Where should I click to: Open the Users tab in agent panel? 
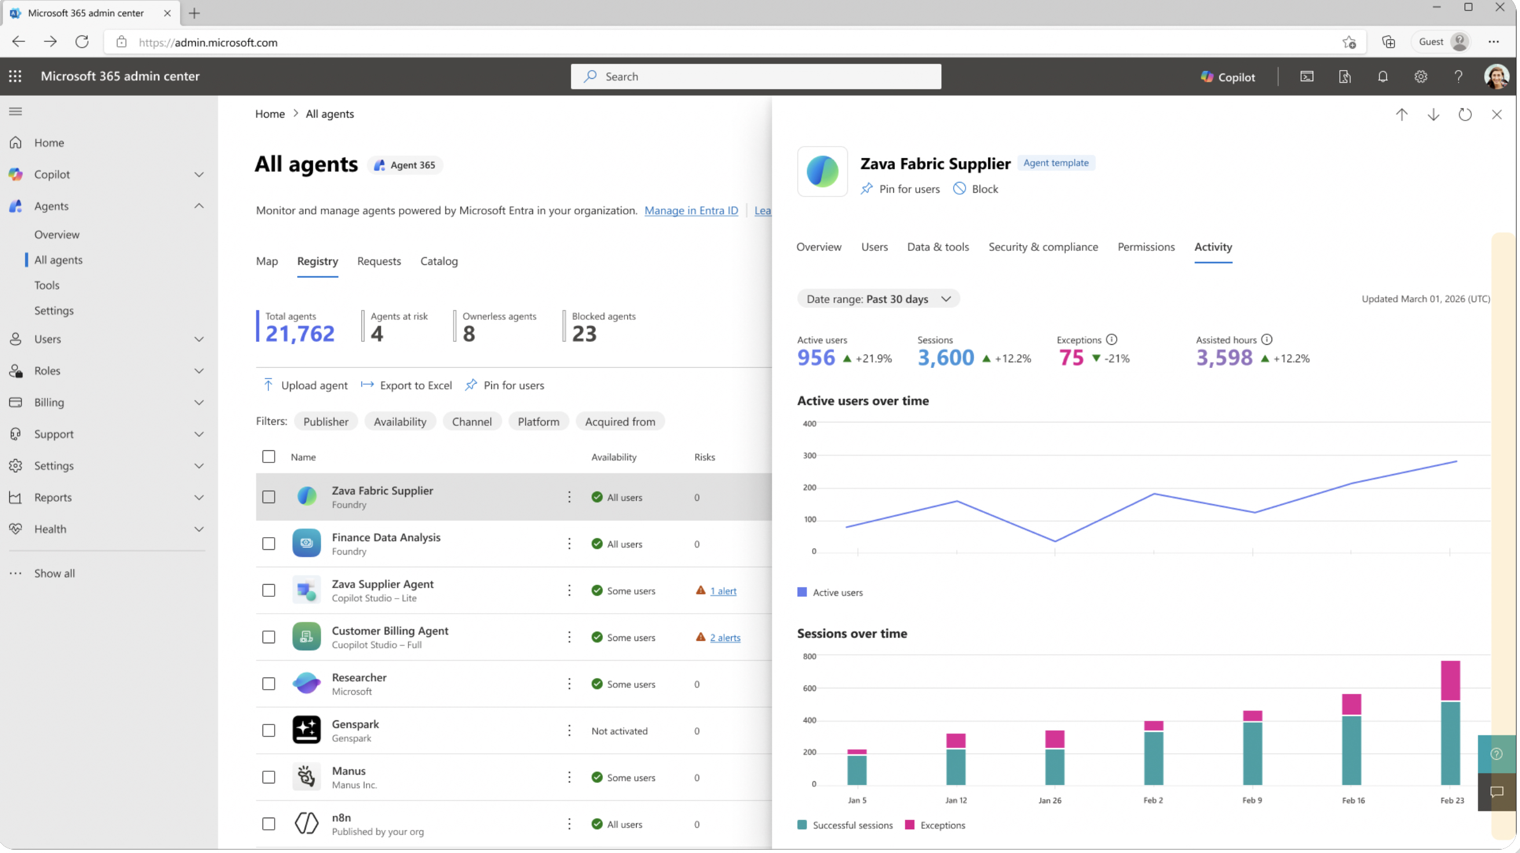coord(874,247)
